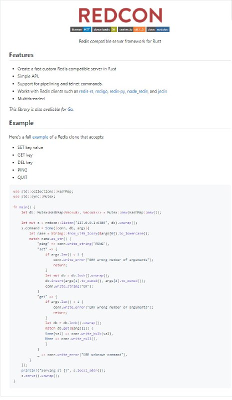
Task: Click the Example section heading
Action: (x=21, y=123)
